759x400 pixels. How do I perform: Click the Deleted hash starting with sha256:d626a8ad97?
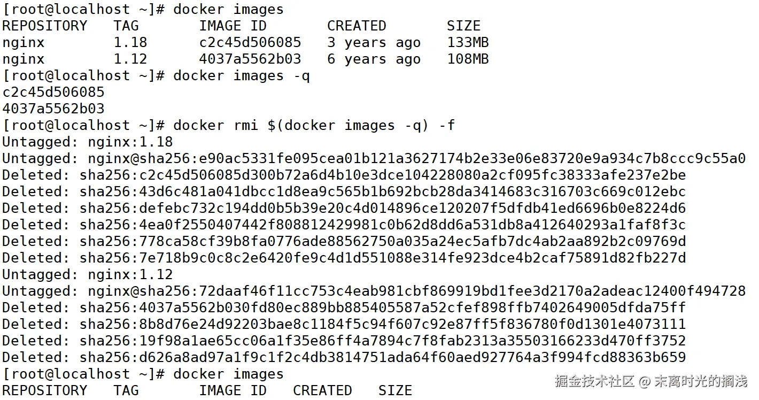(383, 358)
